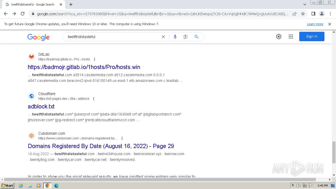The width and height of the screenshot is (336, 189).
Task: Launch Internet Explorer from taskbar
Action: (x=21, y=186)
